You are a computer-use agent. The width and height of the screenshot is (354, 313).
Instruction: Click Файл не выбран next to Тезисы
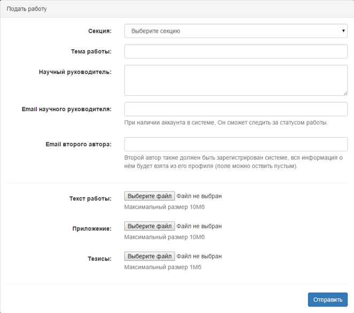[x=199, y=256]
